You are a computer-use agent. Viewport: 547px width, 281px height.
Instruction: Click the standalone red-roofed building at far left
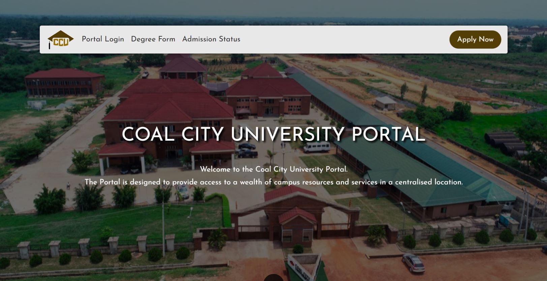click(x=64, y=82)
